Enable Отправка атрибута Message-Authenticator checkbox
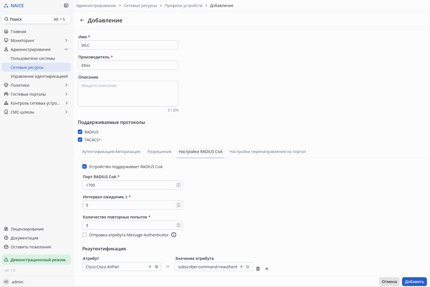 pyautogui.click(x=84, y=235)
